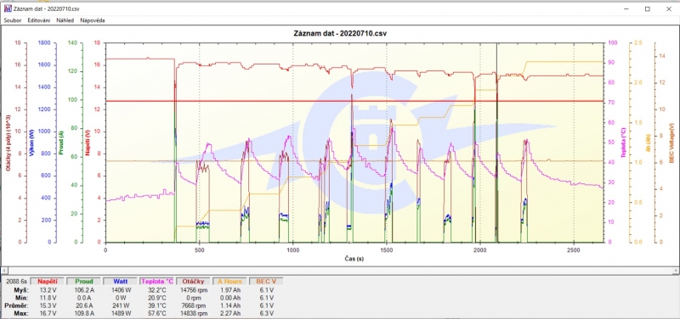This screenshot has width=680, height=319.
Task: Open the Náhled menu
Action: [x=65, y=20]
